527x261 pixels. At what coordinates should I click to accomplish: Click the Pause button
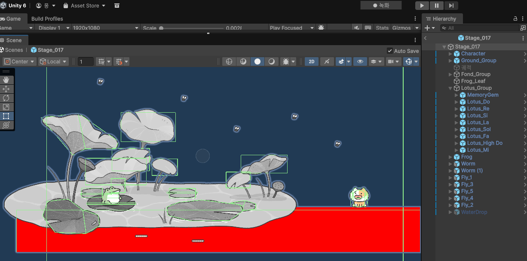tap(436, 6)
